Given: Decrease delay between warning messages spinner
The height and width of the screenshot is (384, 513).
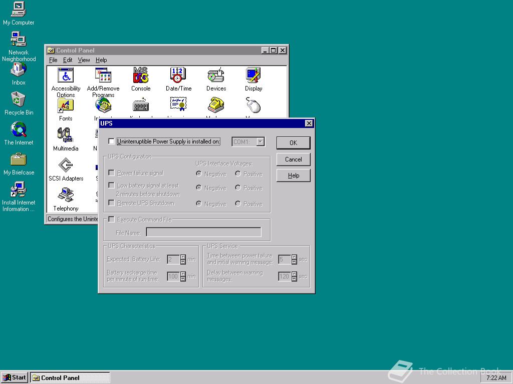Looking at the screenshot, I should [x=294, y=278].
